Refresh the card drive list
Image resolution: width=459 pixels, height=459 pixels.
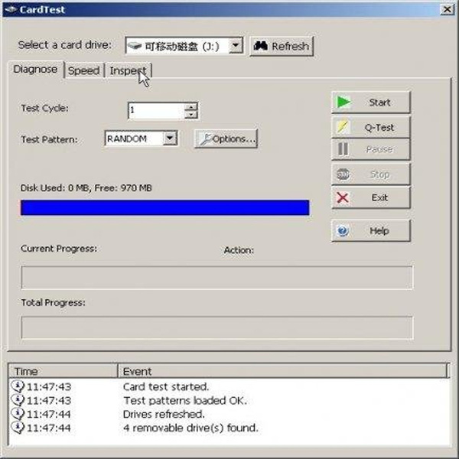pos(282,46)
